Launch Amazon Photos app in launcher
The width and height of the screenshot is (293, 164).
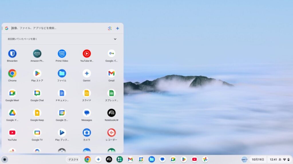[37, 54]
